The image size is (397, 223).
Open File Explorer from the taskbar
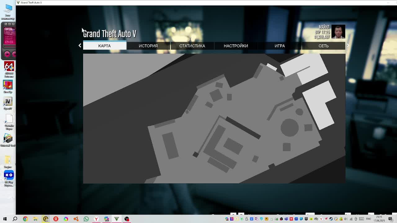pos(35,219)
